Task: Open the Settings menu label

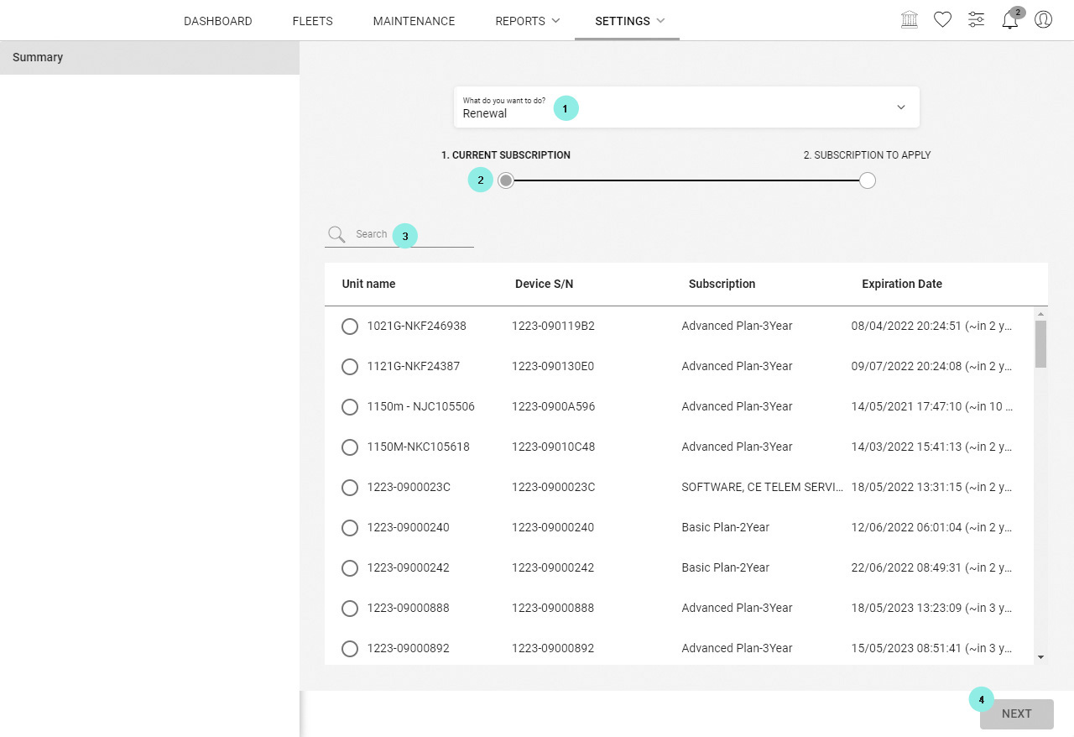Action: pyautogui.click(x=623, y=21)
